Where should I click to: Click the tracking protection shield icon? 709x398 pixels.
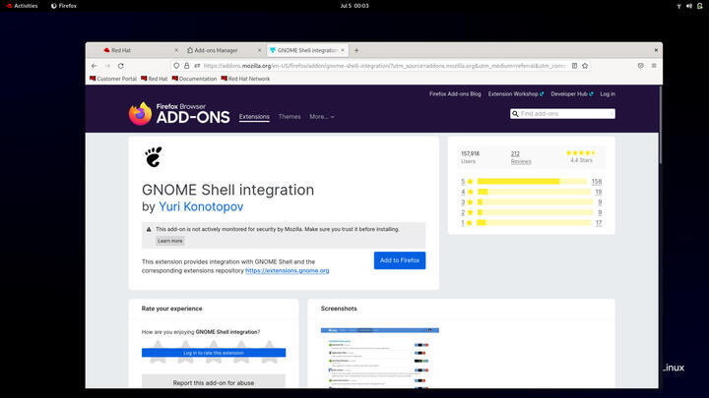[x=176, y=66]
